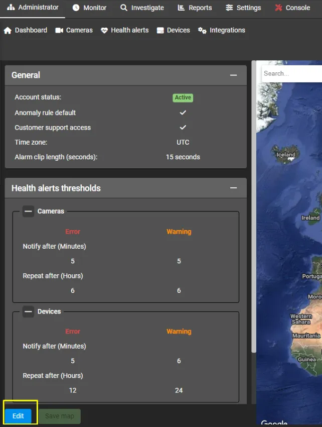The image size is (322, 427).
Task: Click the Edit button
Action: coord(18,416)
